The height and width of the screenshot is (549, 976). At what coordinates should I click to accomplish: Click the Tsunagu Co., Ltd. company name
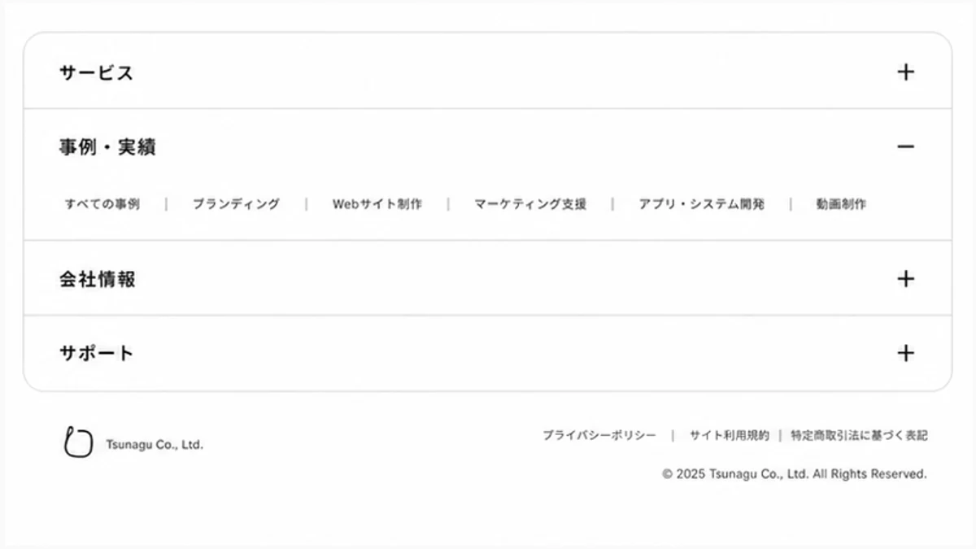[x=155, y=445]
